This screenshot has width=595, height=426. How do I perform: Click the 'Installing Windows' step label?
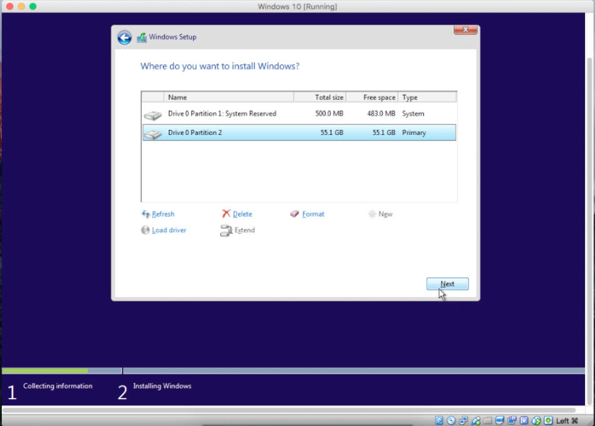pyautogui.click(x=162, y=386)
